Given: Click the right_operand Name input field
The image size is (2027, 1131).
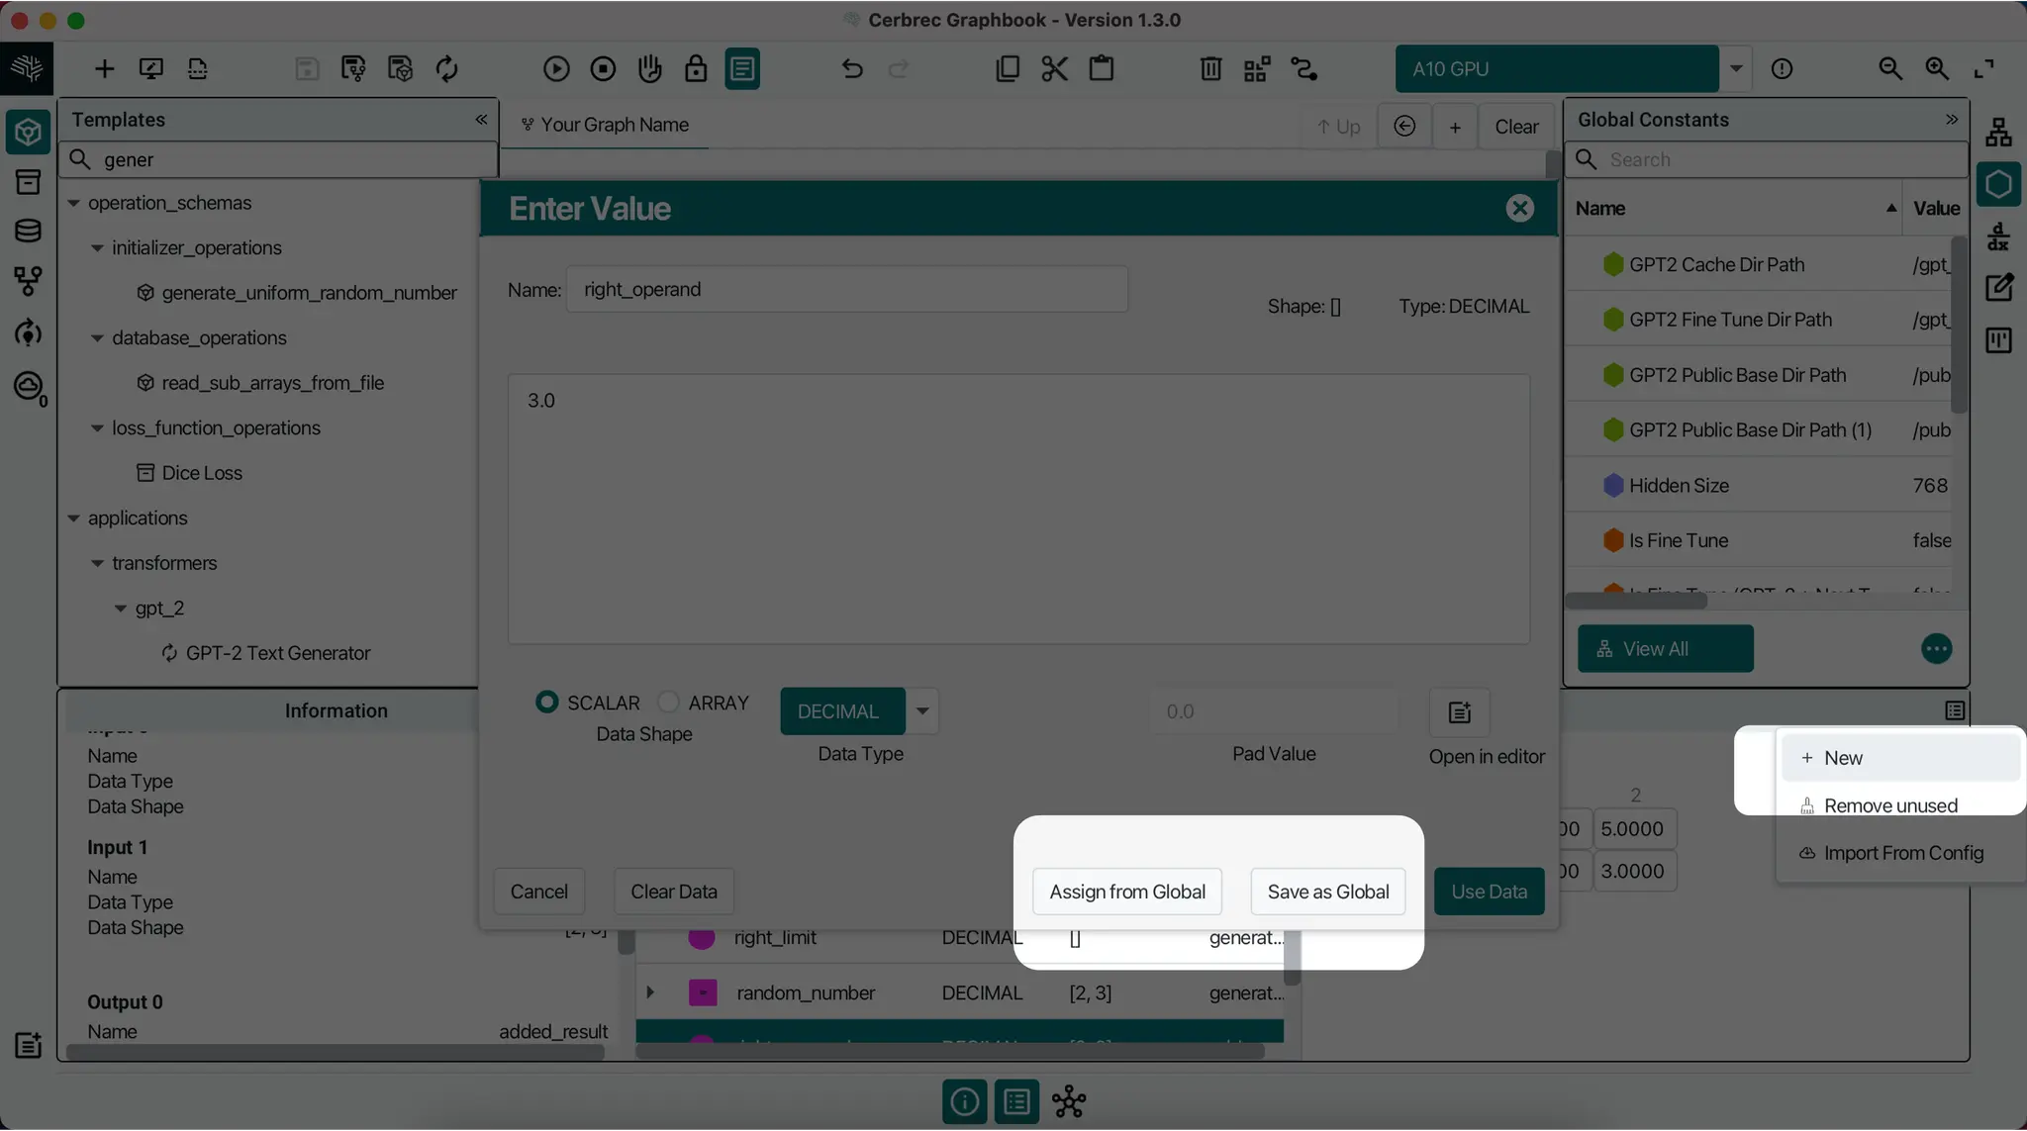Looking at the screenshot, I should (846, 290).
